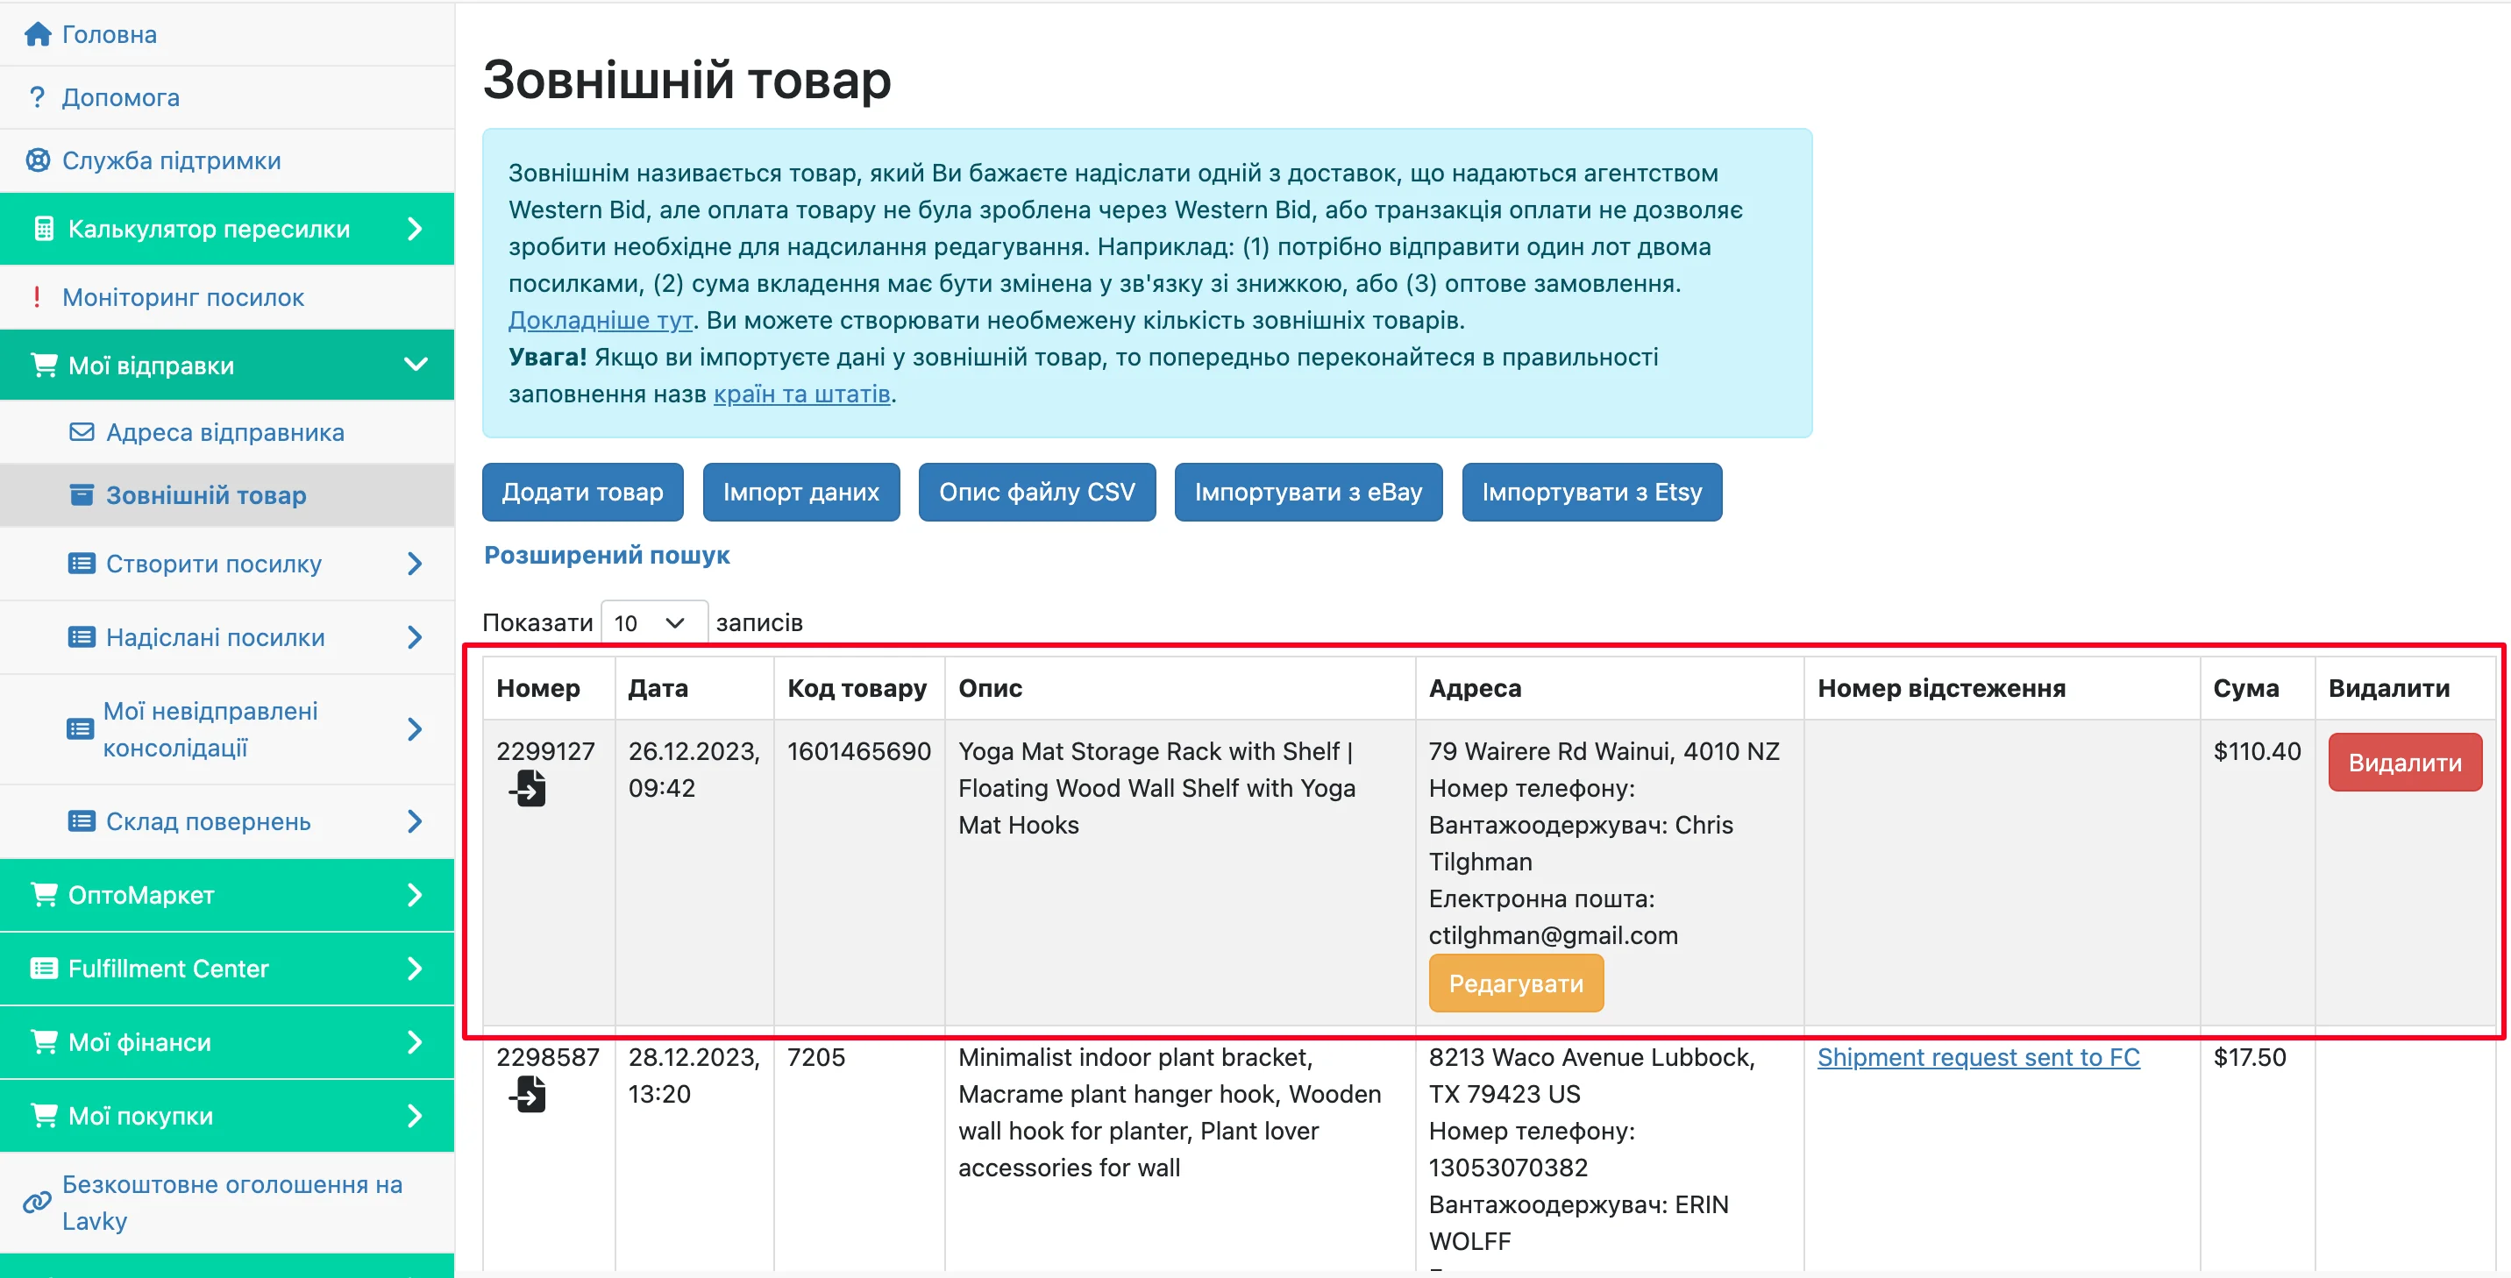This screenshot has height=1278, width=2511.
Task: Open the Головна home icon
Action: point(39,33)
